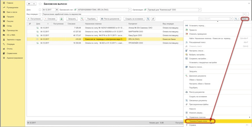Click the toolbar Загрузить button

pyautogui.click(x=72, y=19)
